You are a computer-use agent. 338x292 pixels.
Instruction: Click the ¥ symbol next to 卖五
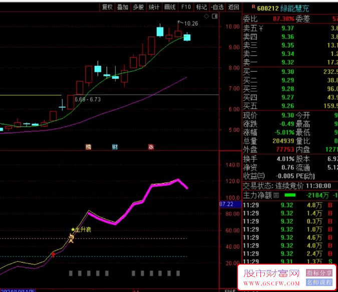pos(261,28)
